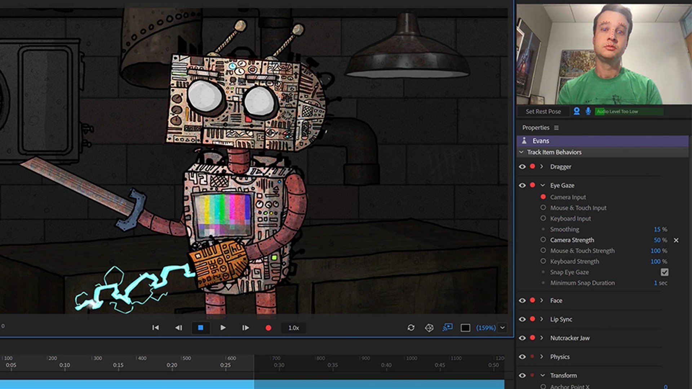This screenshot has height=389, width=692.
Task: Click the Set Rest Pose button
Action: pyautogui.click(x=543, y=112)
